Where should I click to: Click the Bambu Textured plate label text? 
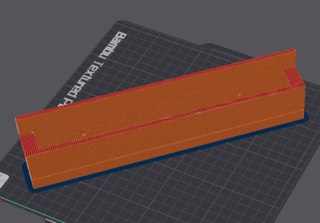(93, 68)
